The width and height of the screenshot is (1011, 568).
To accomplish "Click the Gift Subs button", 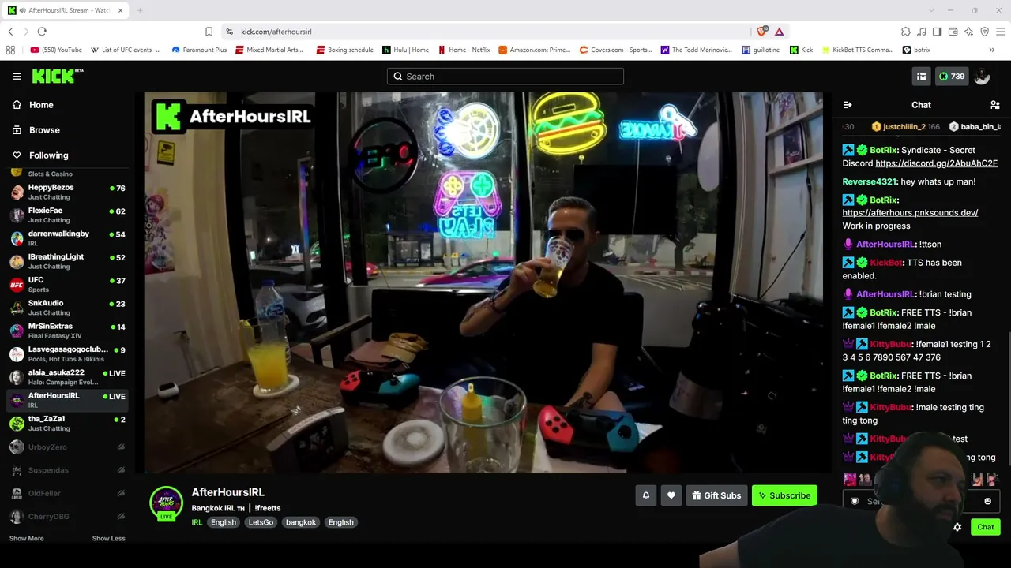I will tap(716, 495).
